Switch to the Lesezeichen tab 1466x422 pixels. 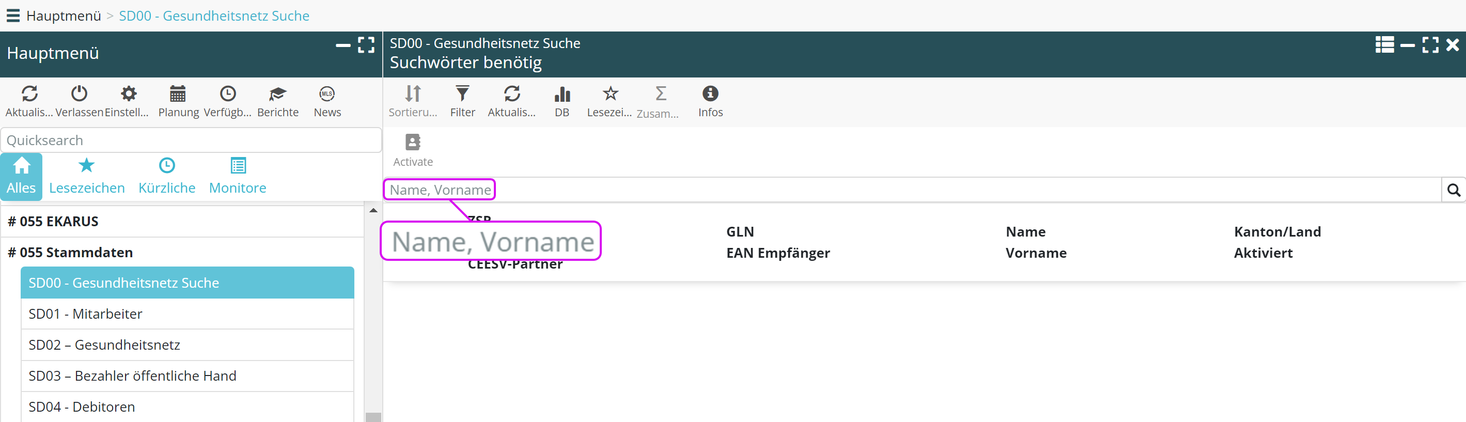[86, 176]
